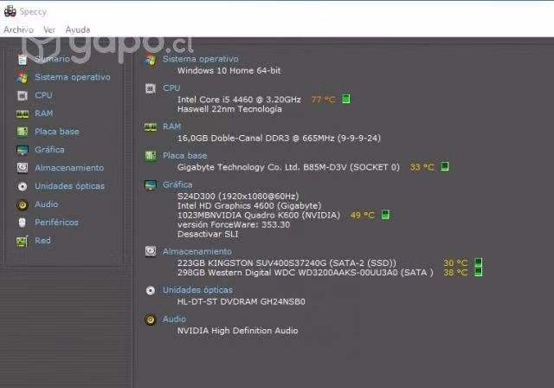Click the Quadro K600 temperature indicator
The width and height of the screenshot is (554, 388).
(x=385, y=215)
